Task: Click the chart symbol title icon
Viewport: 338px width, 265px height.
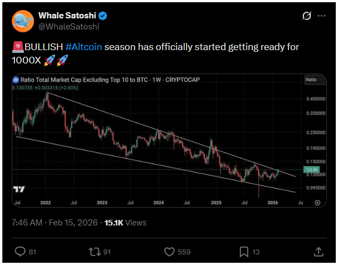Action: tap(15, 80)
